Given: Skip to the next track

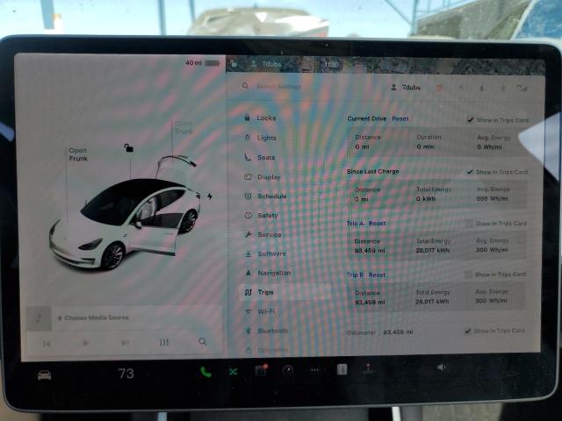Looking at the screenshot, I should click(x=125, y=343).
